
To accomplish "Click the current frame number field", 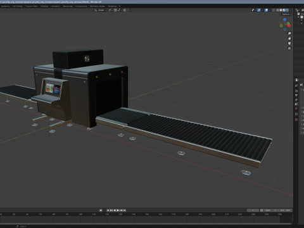I will coord(253,210).
